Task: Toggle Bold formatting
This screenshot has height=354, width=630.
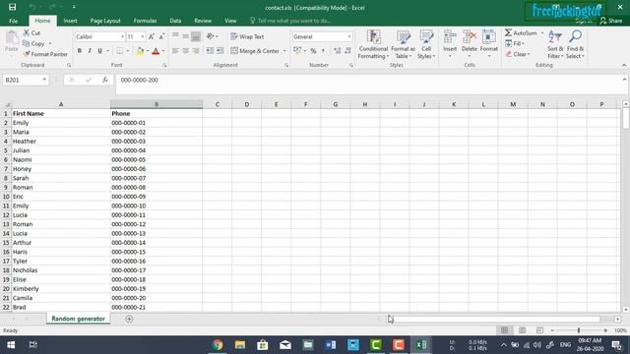Action: tap(80, 51)
